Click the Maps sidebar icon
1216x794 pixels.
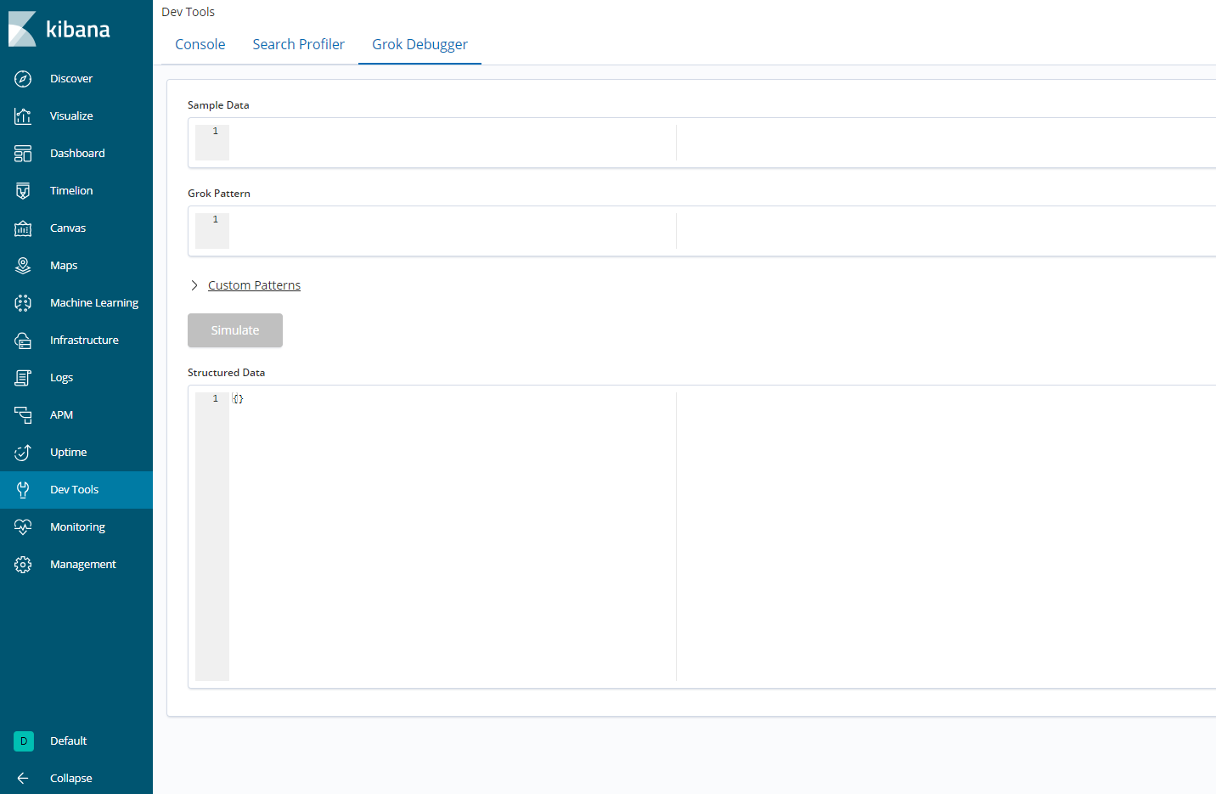coord(23,266)
